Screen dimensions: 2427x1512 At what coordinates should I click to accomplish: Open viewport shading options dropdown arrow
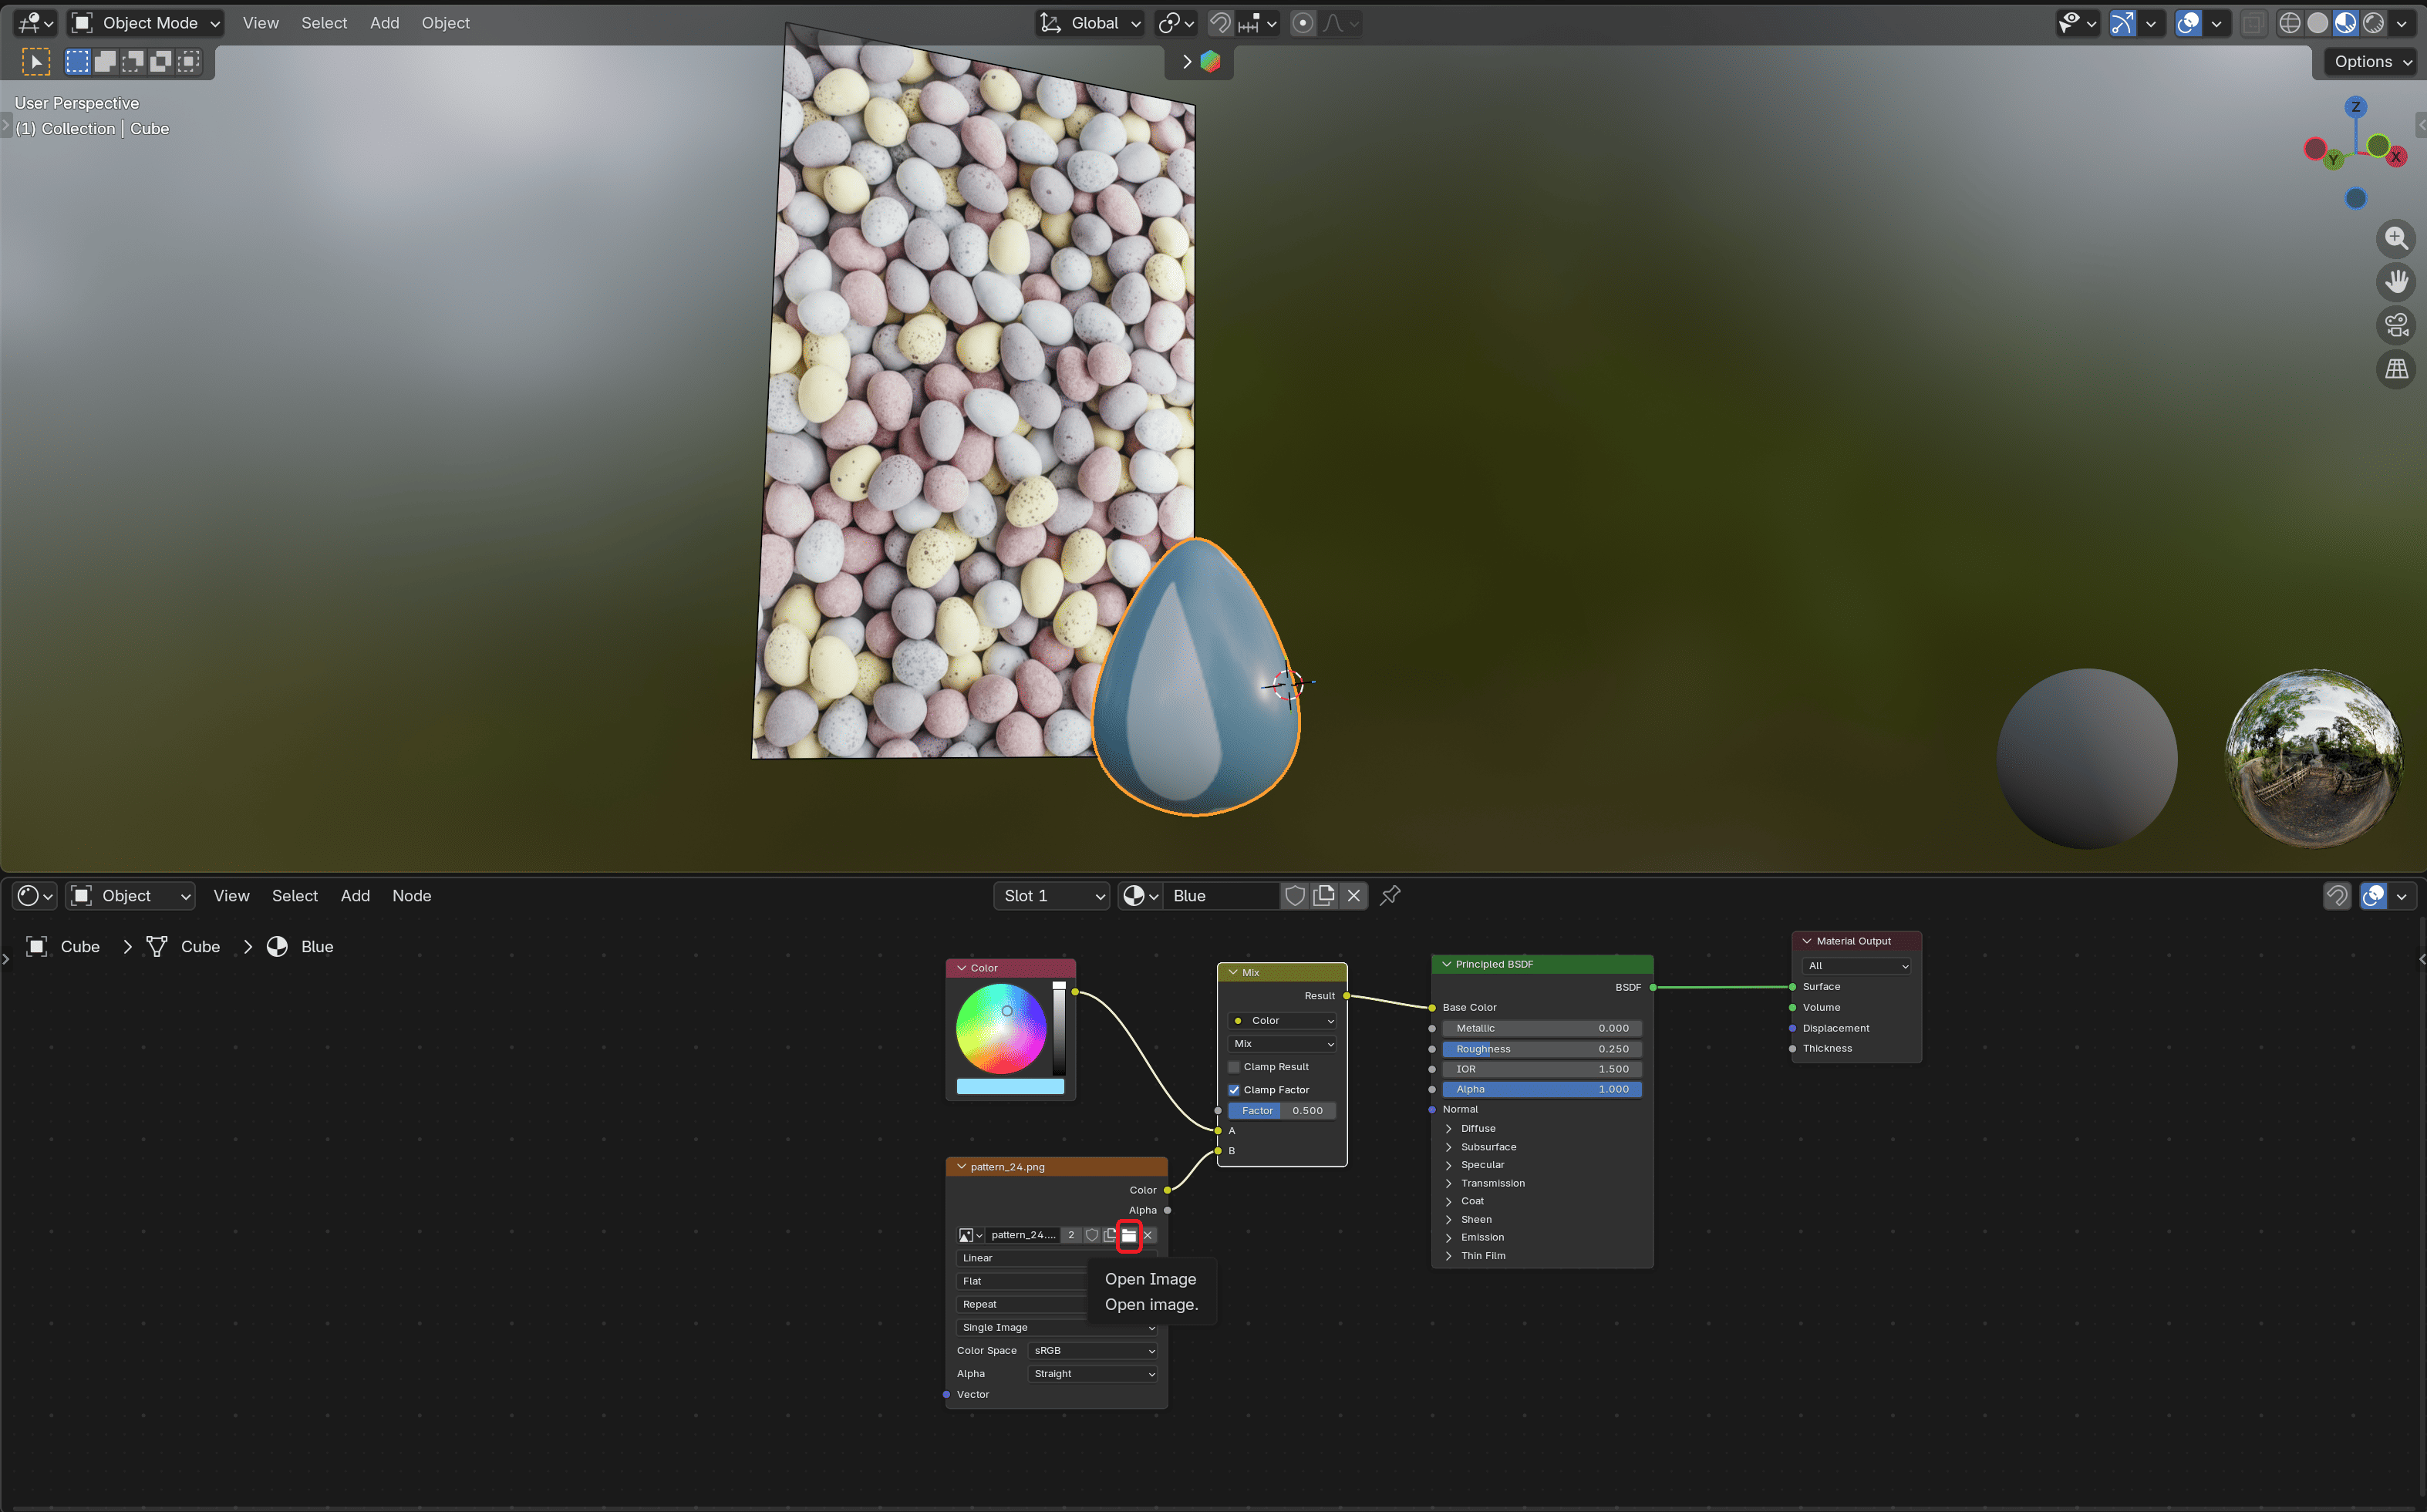(2401, 22)
